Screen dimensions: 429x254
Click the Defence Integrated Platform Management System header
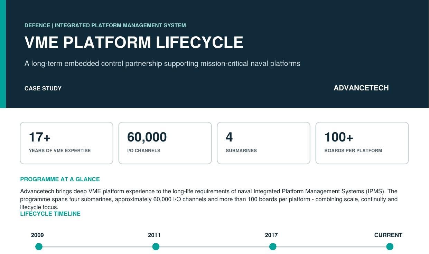click(x=105, y=25)
